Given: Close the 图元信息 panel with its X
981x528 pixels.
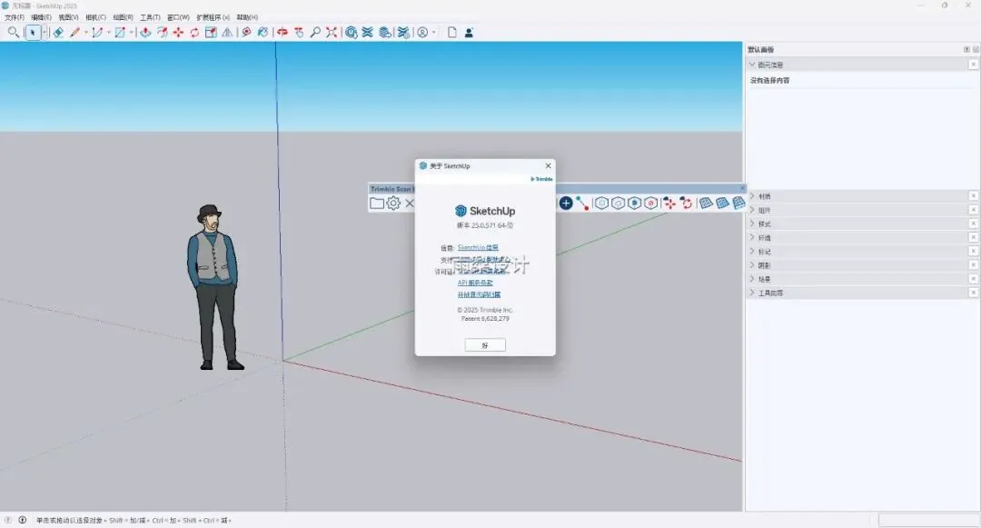Looking at the screenshot, I should click(973, 65).
